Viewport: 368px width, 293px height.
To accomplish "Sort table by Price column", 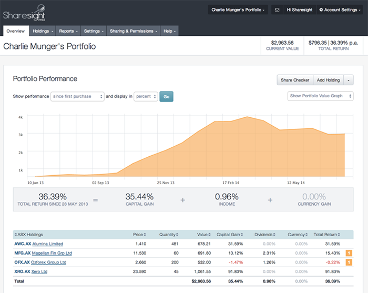I will 139,235.
